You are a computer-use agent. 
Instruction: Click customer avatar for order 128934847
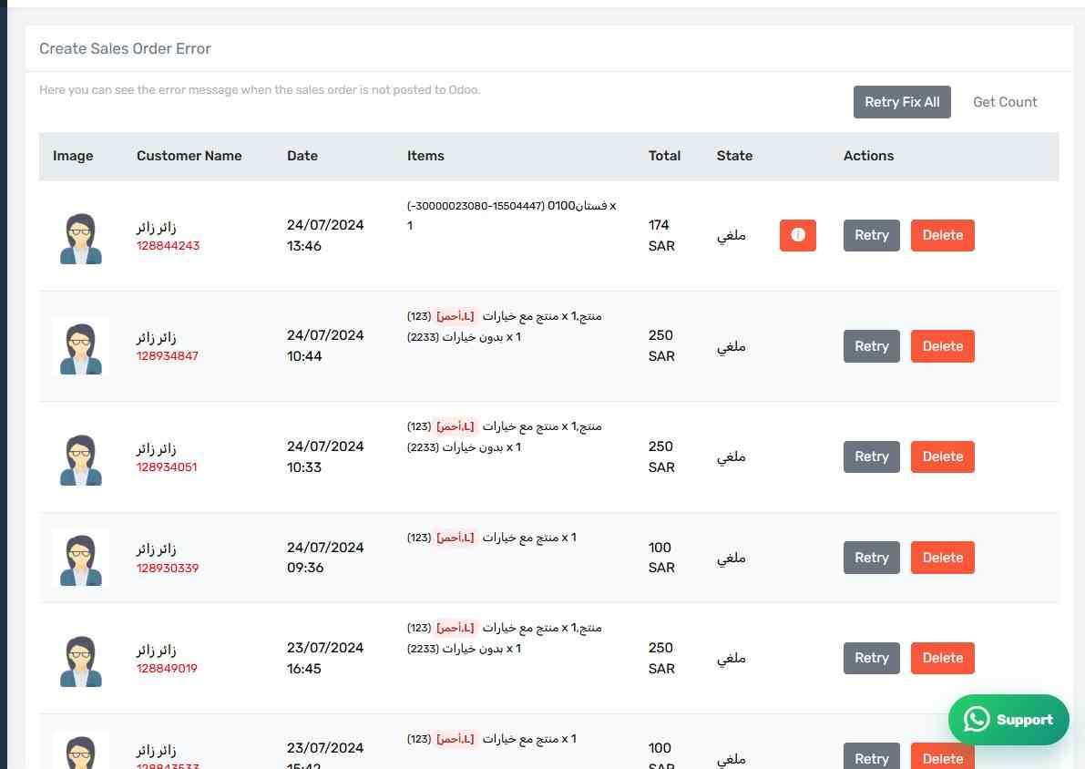81,348
